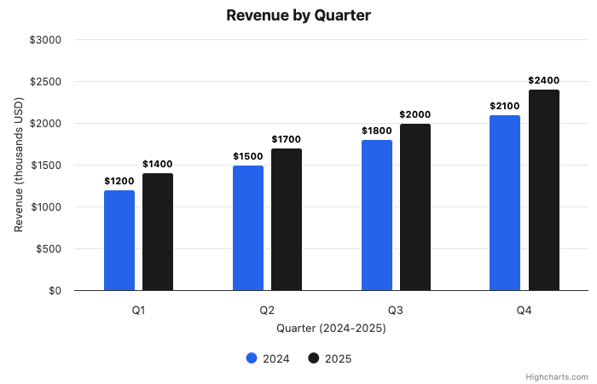
Task: Click the Quarter (2024-2025) axis title
Action: tap(331, 328)
